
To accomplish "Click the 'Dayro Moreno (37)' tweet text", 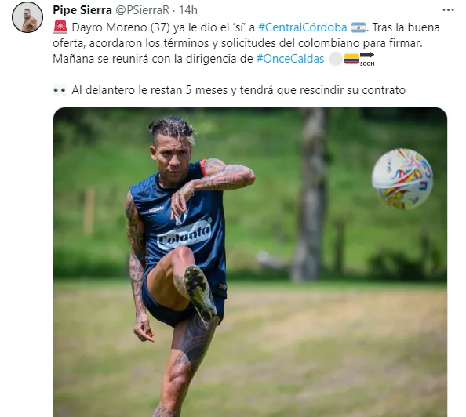I will 121,27.
